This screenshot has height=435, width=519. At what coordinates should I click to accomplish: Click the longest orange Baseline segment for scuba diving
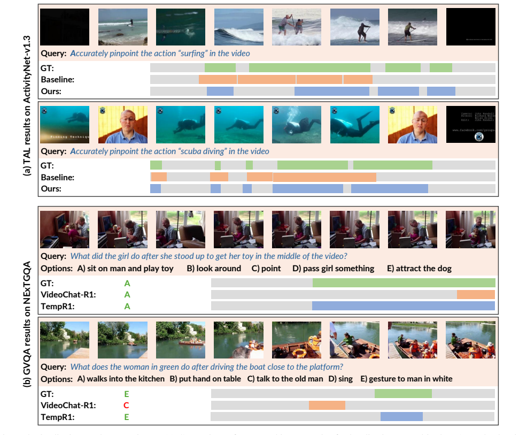(324, 177)
